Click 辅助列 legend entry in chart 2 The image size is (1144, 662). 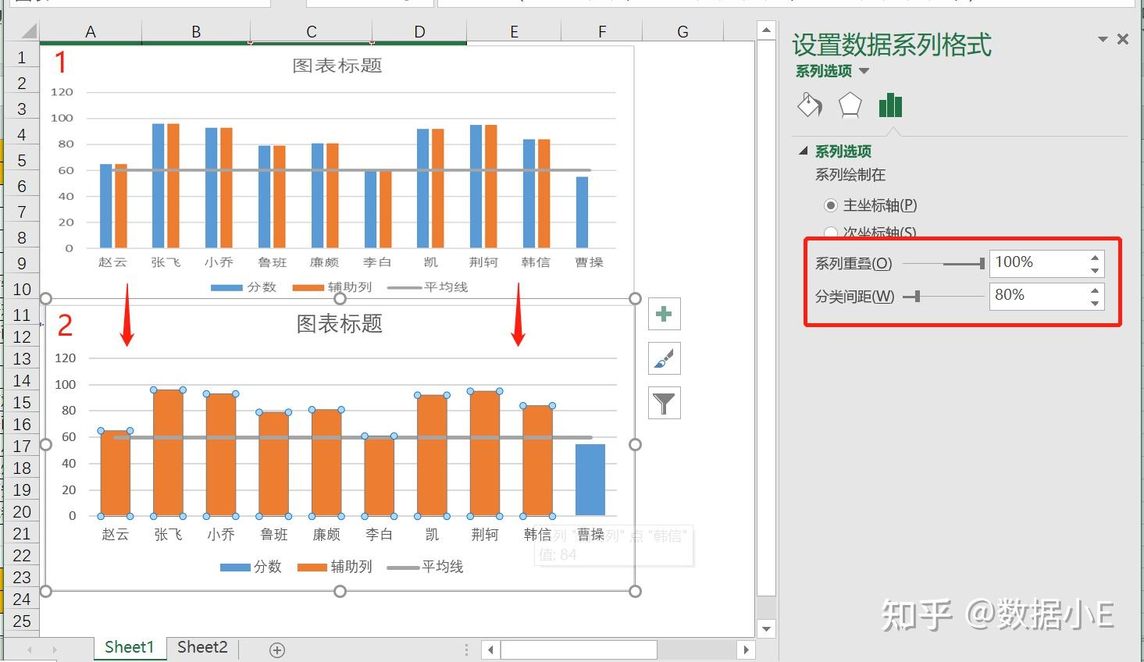point(335,567)
